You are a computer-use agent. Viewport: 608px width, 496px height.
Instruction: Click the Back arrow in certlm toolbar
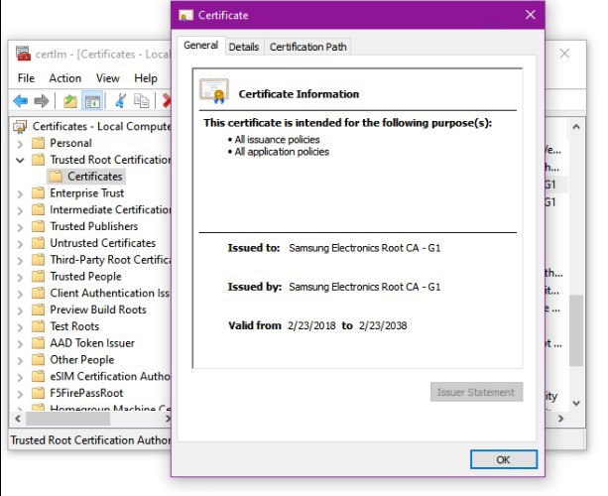pyautogui.click(x=20, y=101)
